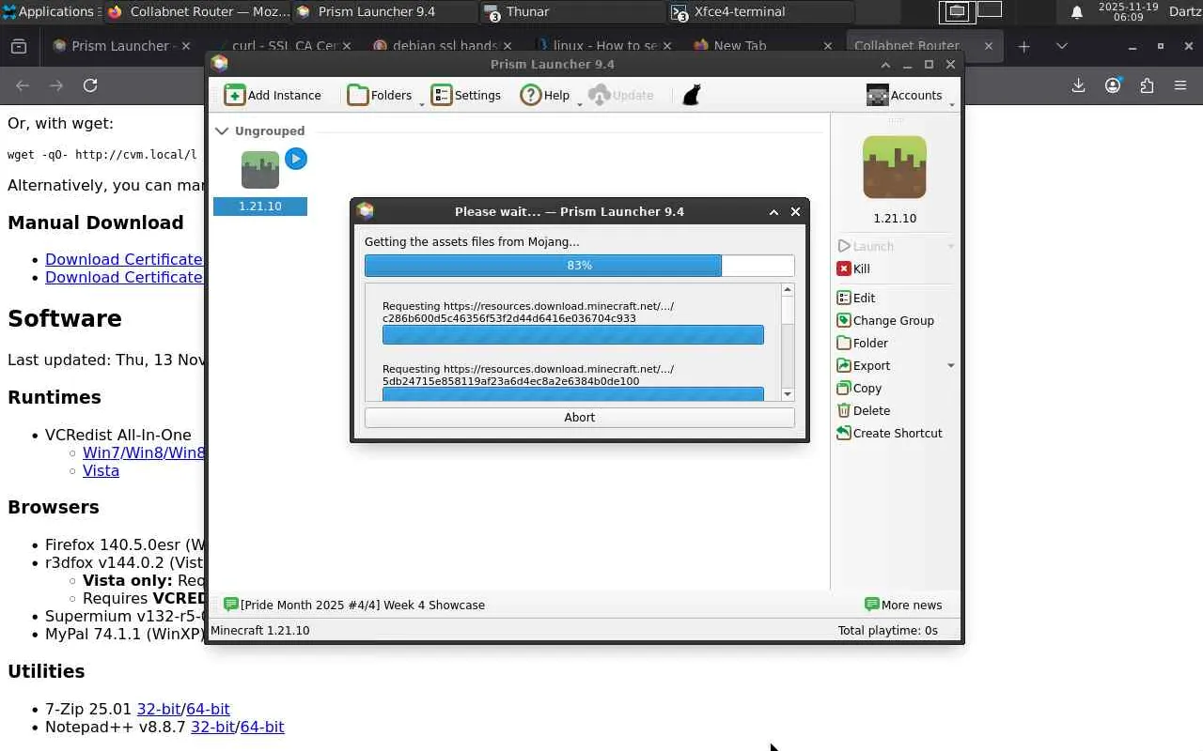Image resolution: width=1203 pixels, height=751 pixels.
Task: Click the scroll-up arrow in download list
Action: pos(788,290)
